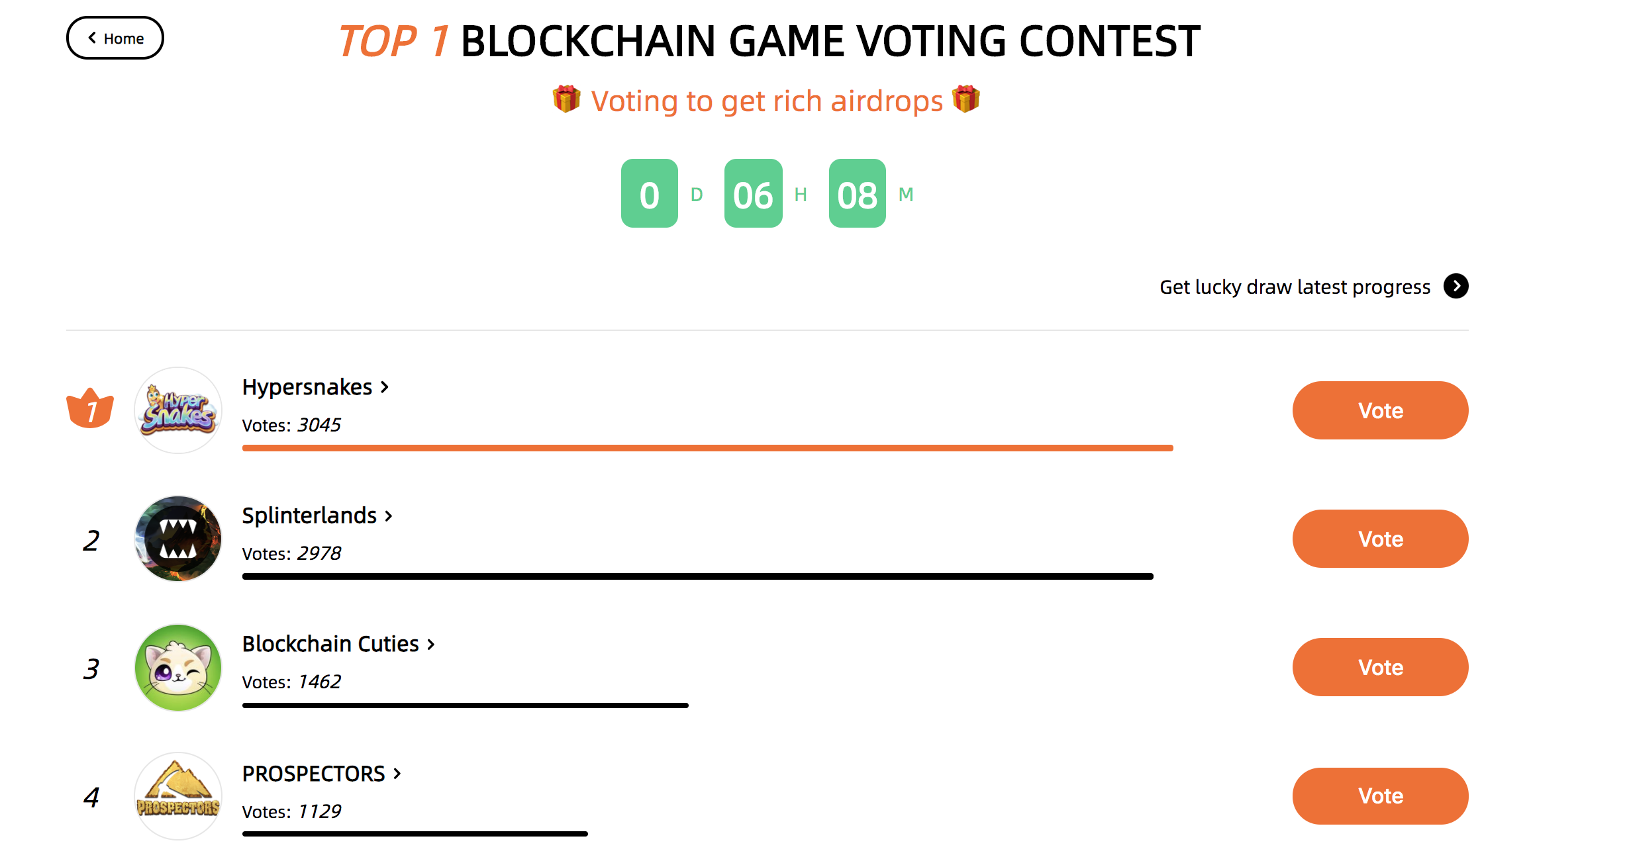Vote for Hypersnakes
Screen dimensions: 1629x863
pos(1381,410)
